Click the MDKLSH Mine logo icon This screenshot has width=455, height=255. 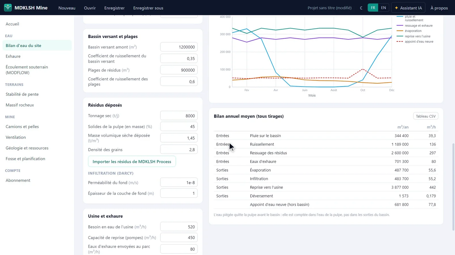(x=8, y=8)
